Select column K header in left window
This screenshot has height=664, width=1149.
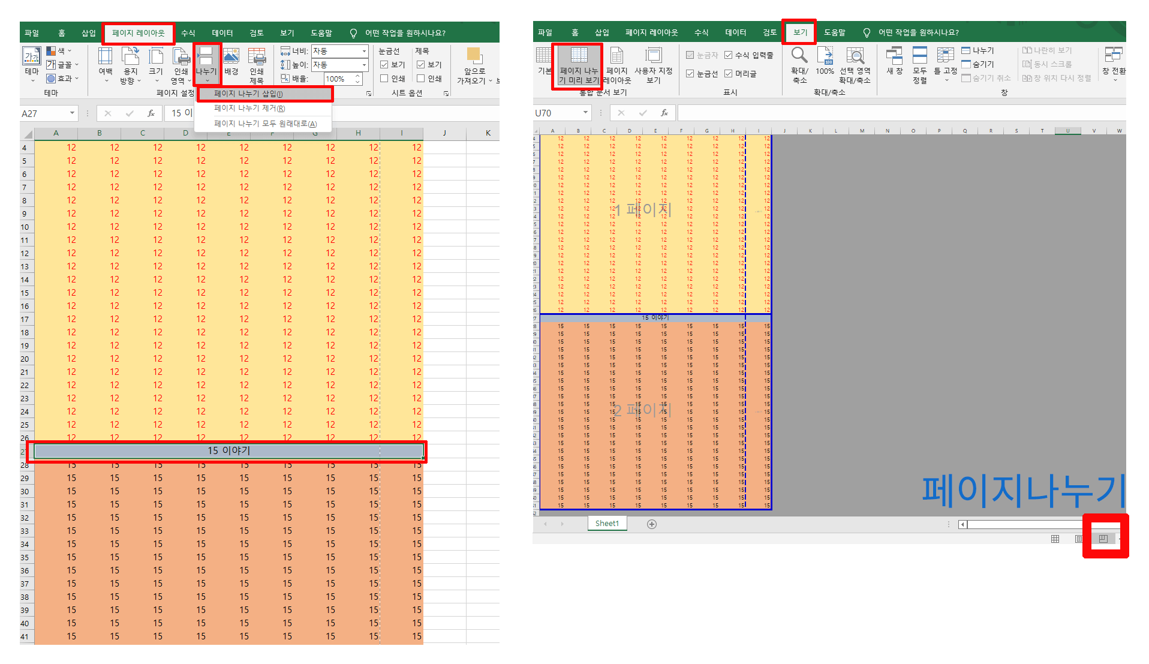(x=488, y=133)
